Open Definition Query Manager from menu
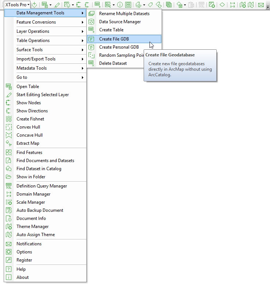Image resolution: width=270 pixels, height=284 pixels. click(45, 186)
